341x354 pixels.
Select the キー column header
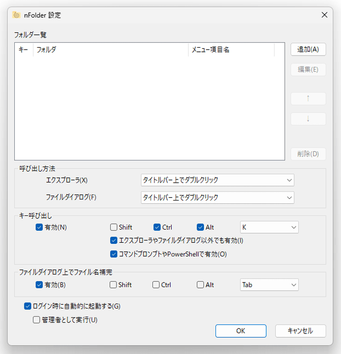coord(24,49)
